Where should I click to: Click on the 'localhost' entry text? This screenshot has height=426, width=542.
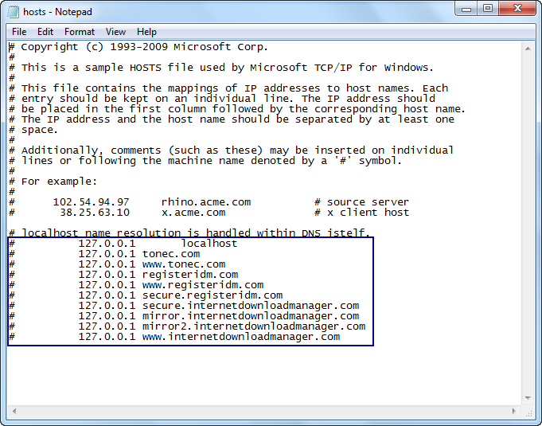(x=209, y=244)
